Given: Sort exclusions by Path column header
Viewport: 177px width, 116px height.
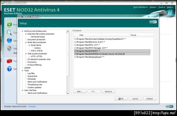Looking at the screenshot, I should pos(101,35).
